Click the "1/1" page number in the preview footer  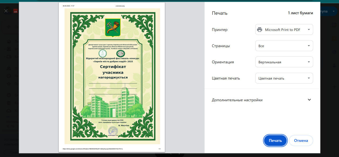tap(160, 149)
